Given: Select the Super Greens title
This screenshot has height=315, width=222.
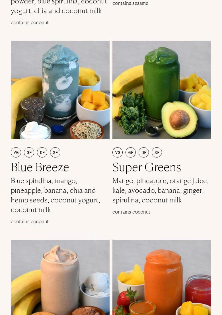Looking at the screenshot, I should 147,167.
